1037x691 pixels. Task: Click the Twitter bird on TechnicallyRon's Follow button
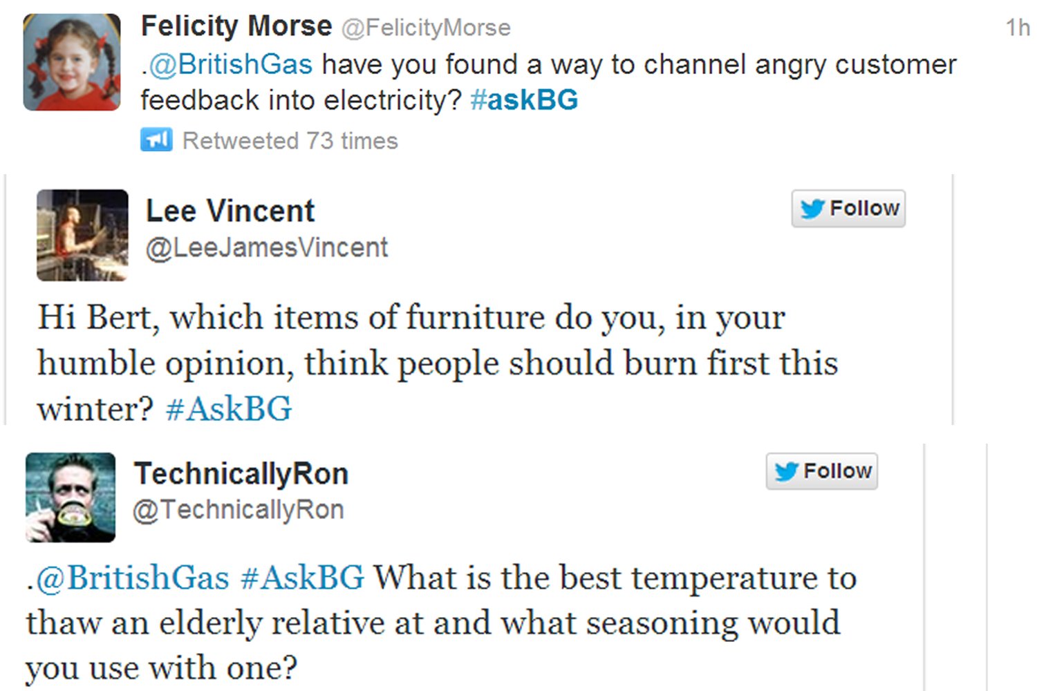[x=787, y=471]
